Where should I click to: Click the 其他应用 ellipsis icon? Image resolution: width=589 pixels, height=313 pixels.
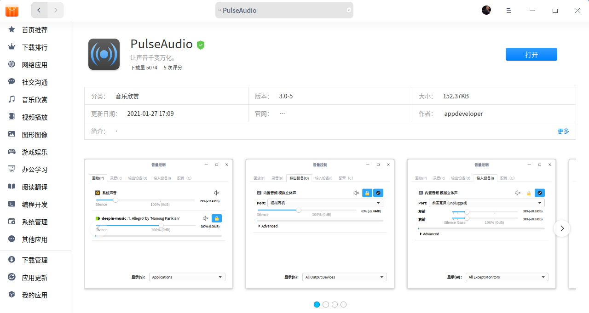coord(12,239)
